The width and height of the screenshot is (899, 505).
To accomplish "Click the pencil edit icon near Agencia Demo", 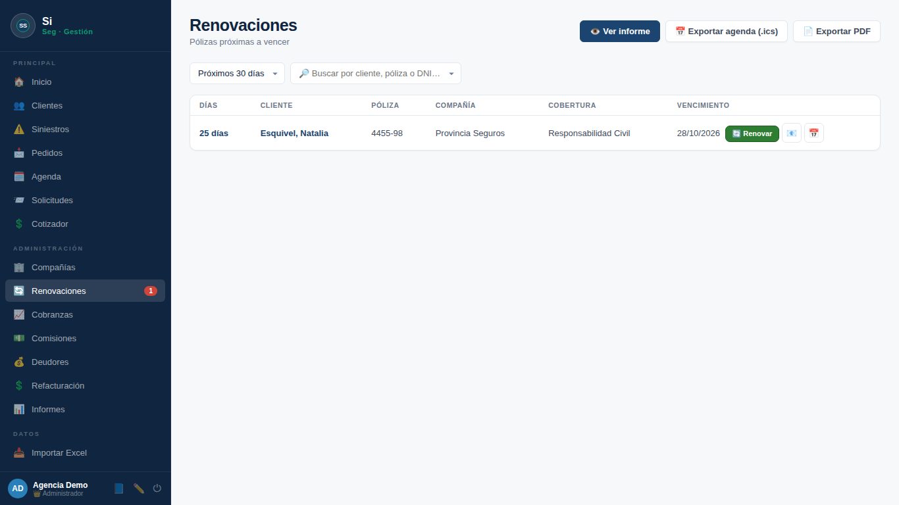I will 138,488.
